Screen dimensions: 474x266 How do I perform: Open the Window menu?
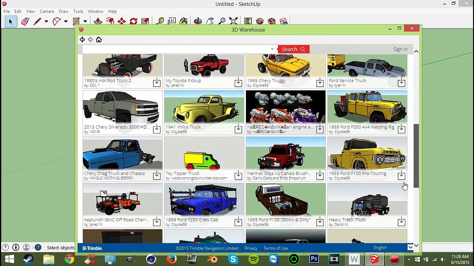pos(96,11)
